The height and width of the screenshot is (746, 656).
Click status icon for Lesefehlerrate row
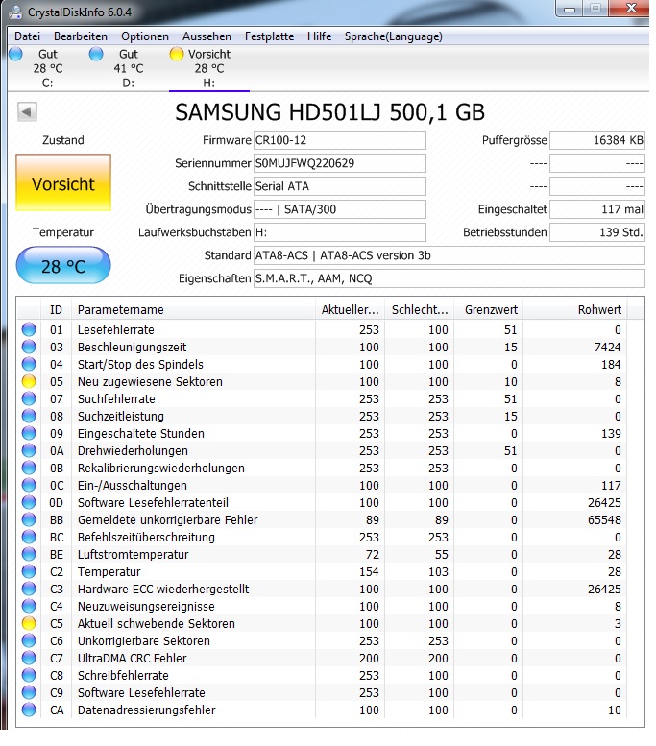29,329
